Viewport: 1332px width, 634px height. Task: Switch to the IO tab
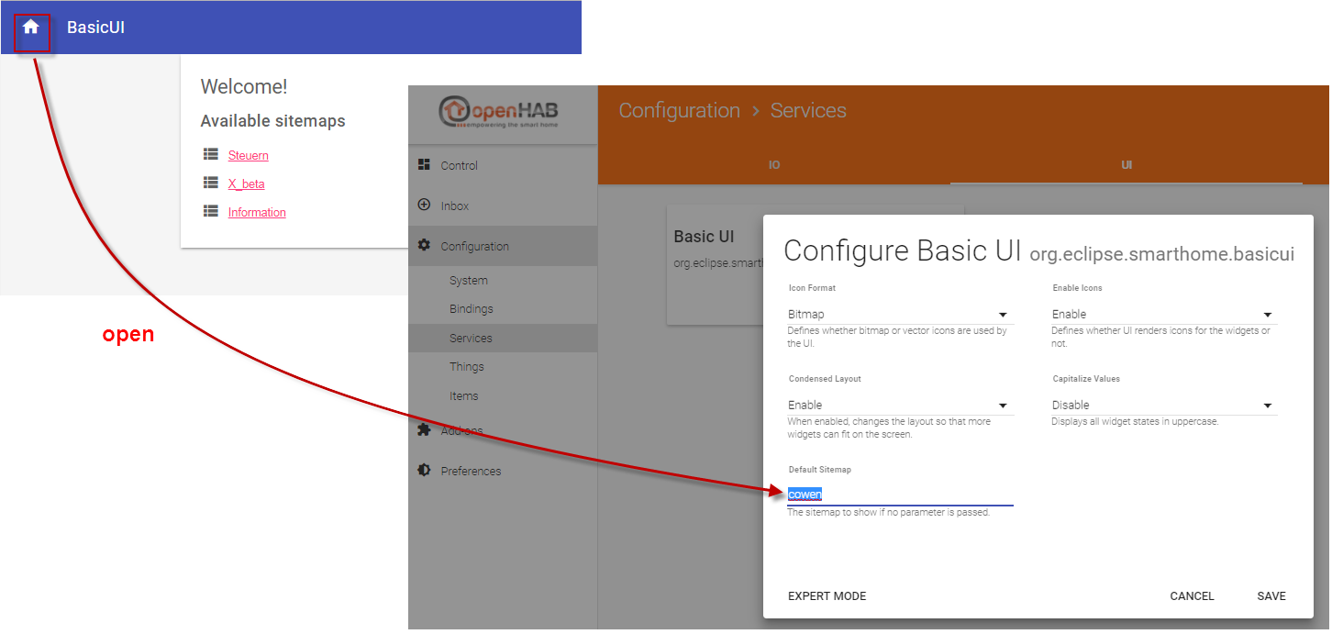pyautogui.click(x=773, y=165)
